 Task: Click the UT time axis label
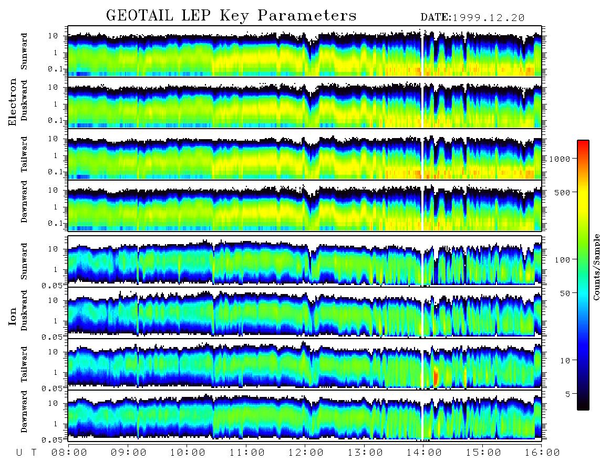(26, 453)
